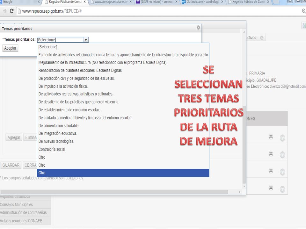
Task: Click the GUARDAR button
Action: click(11, 165)
